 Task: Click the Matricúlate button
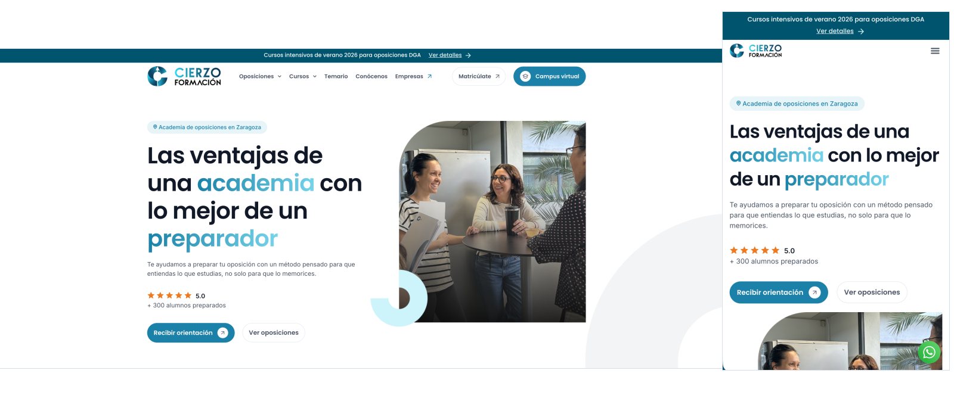[479, 76]
